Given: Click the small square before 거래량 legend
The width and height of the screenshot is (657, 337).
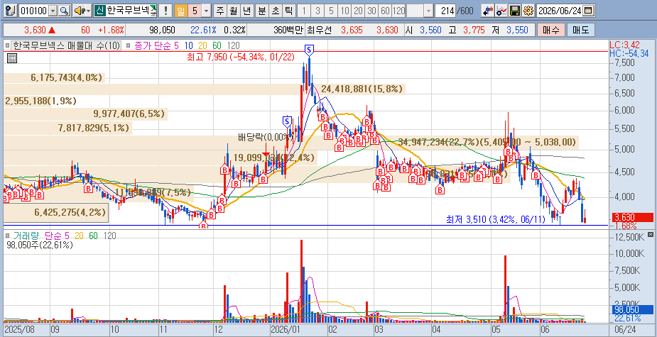Looking at the screenshot, I should 7,236.
